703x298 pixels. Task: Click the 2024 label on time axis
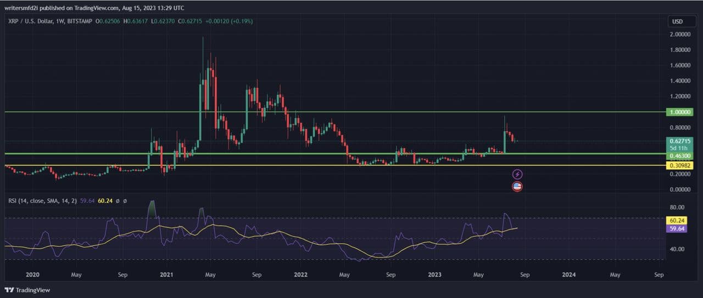[569, 274]
